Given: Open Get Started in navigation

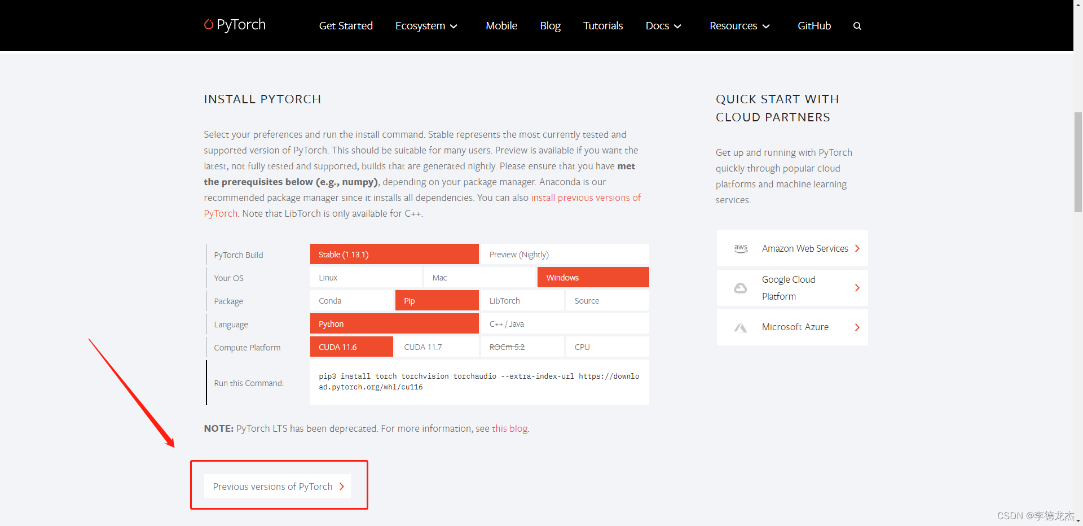Looking at the screenshot, I should [x=346, y=26].
